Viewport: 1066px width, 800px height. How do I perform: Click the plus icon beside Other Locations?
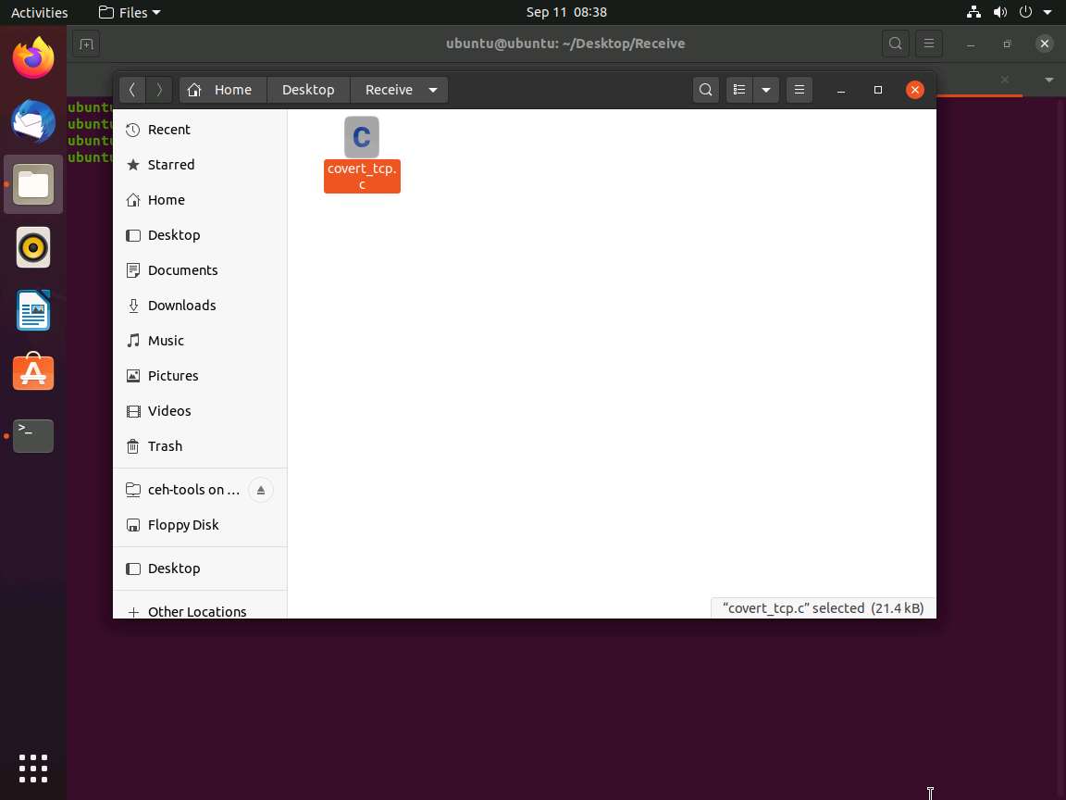pyautogui.click(x=133, y=612)
